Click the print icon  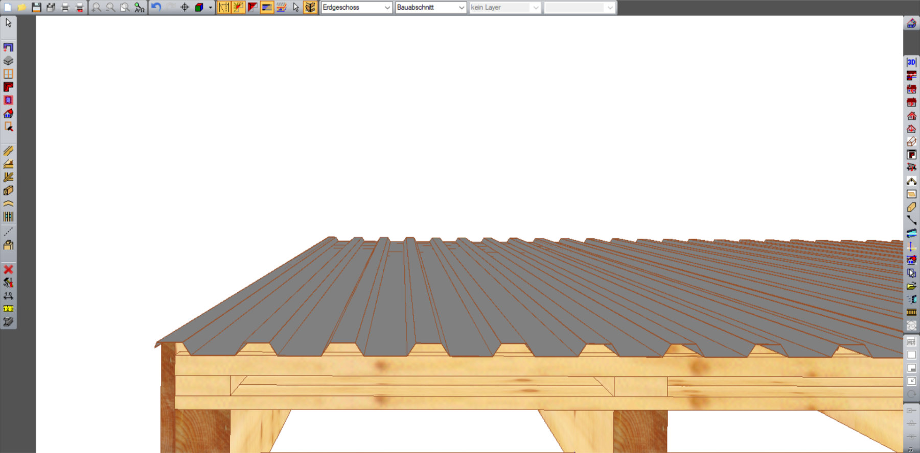tap(65, 7)
